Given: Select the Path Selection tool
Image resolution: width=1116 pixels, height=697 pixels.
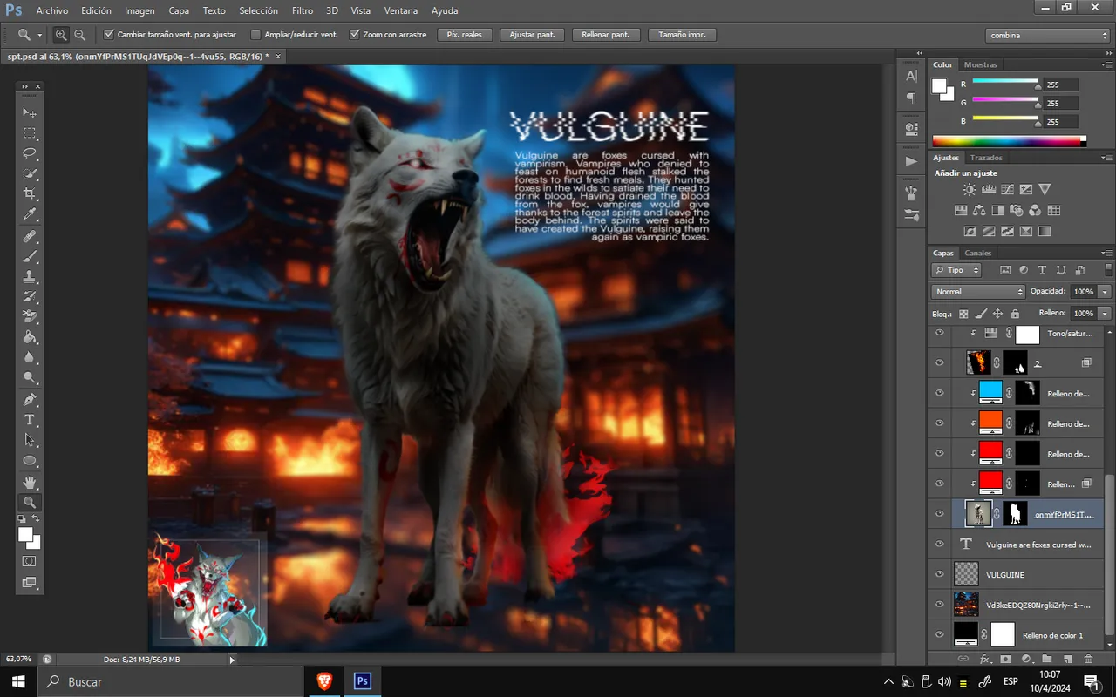Looking at the screenshot, I should 30,440.
